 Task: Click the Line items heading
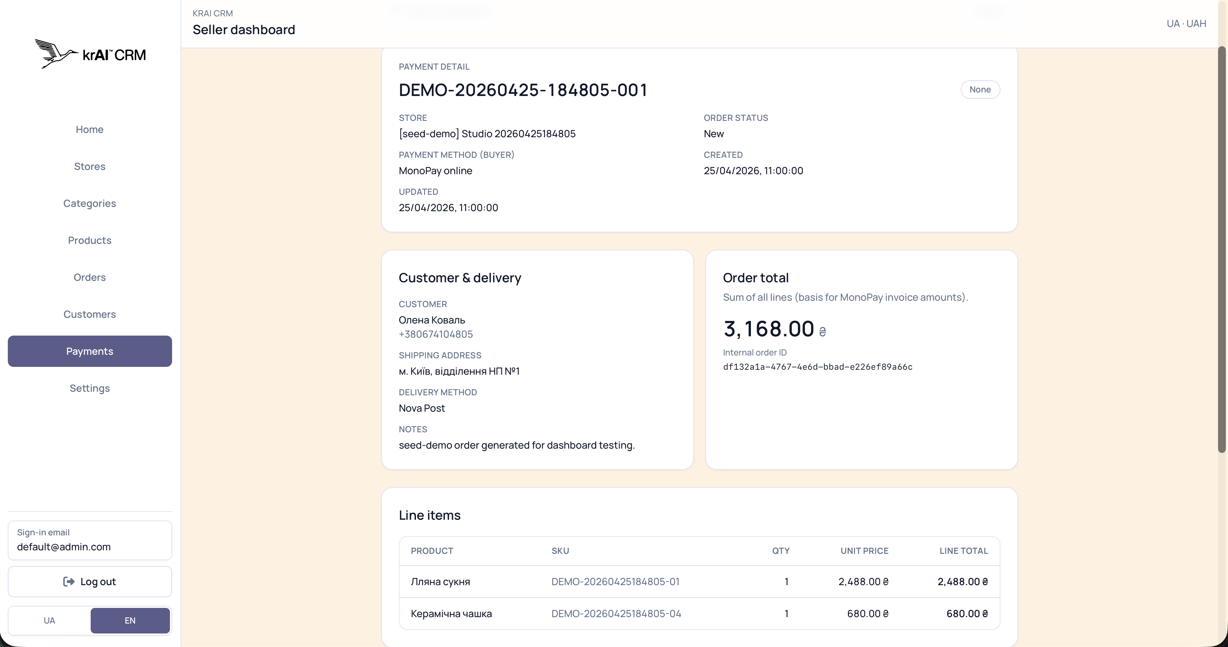pyautogui.click(x=429, y=515)
